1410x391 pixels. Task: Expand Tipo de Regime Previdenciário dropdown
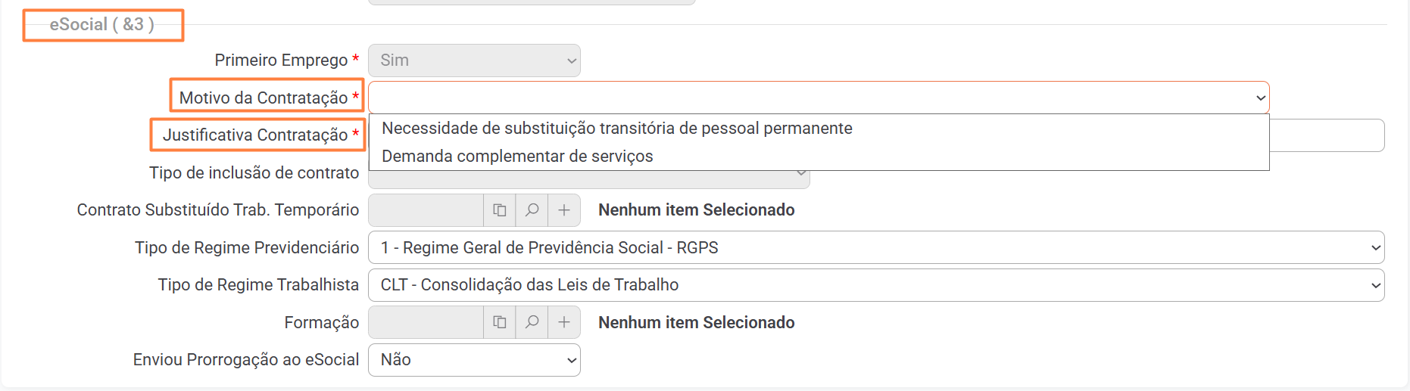(x=875, y=248)
